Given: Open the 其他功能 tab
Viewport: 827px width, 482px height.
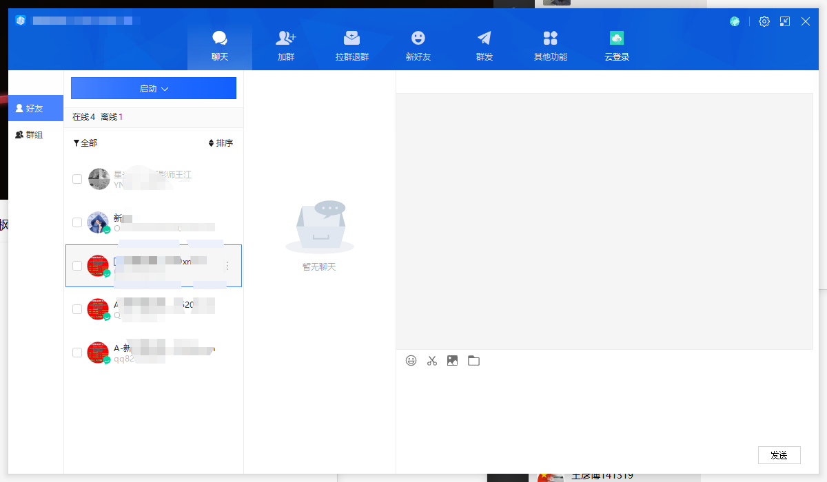Looking at the screenshot, I should 551,46.
